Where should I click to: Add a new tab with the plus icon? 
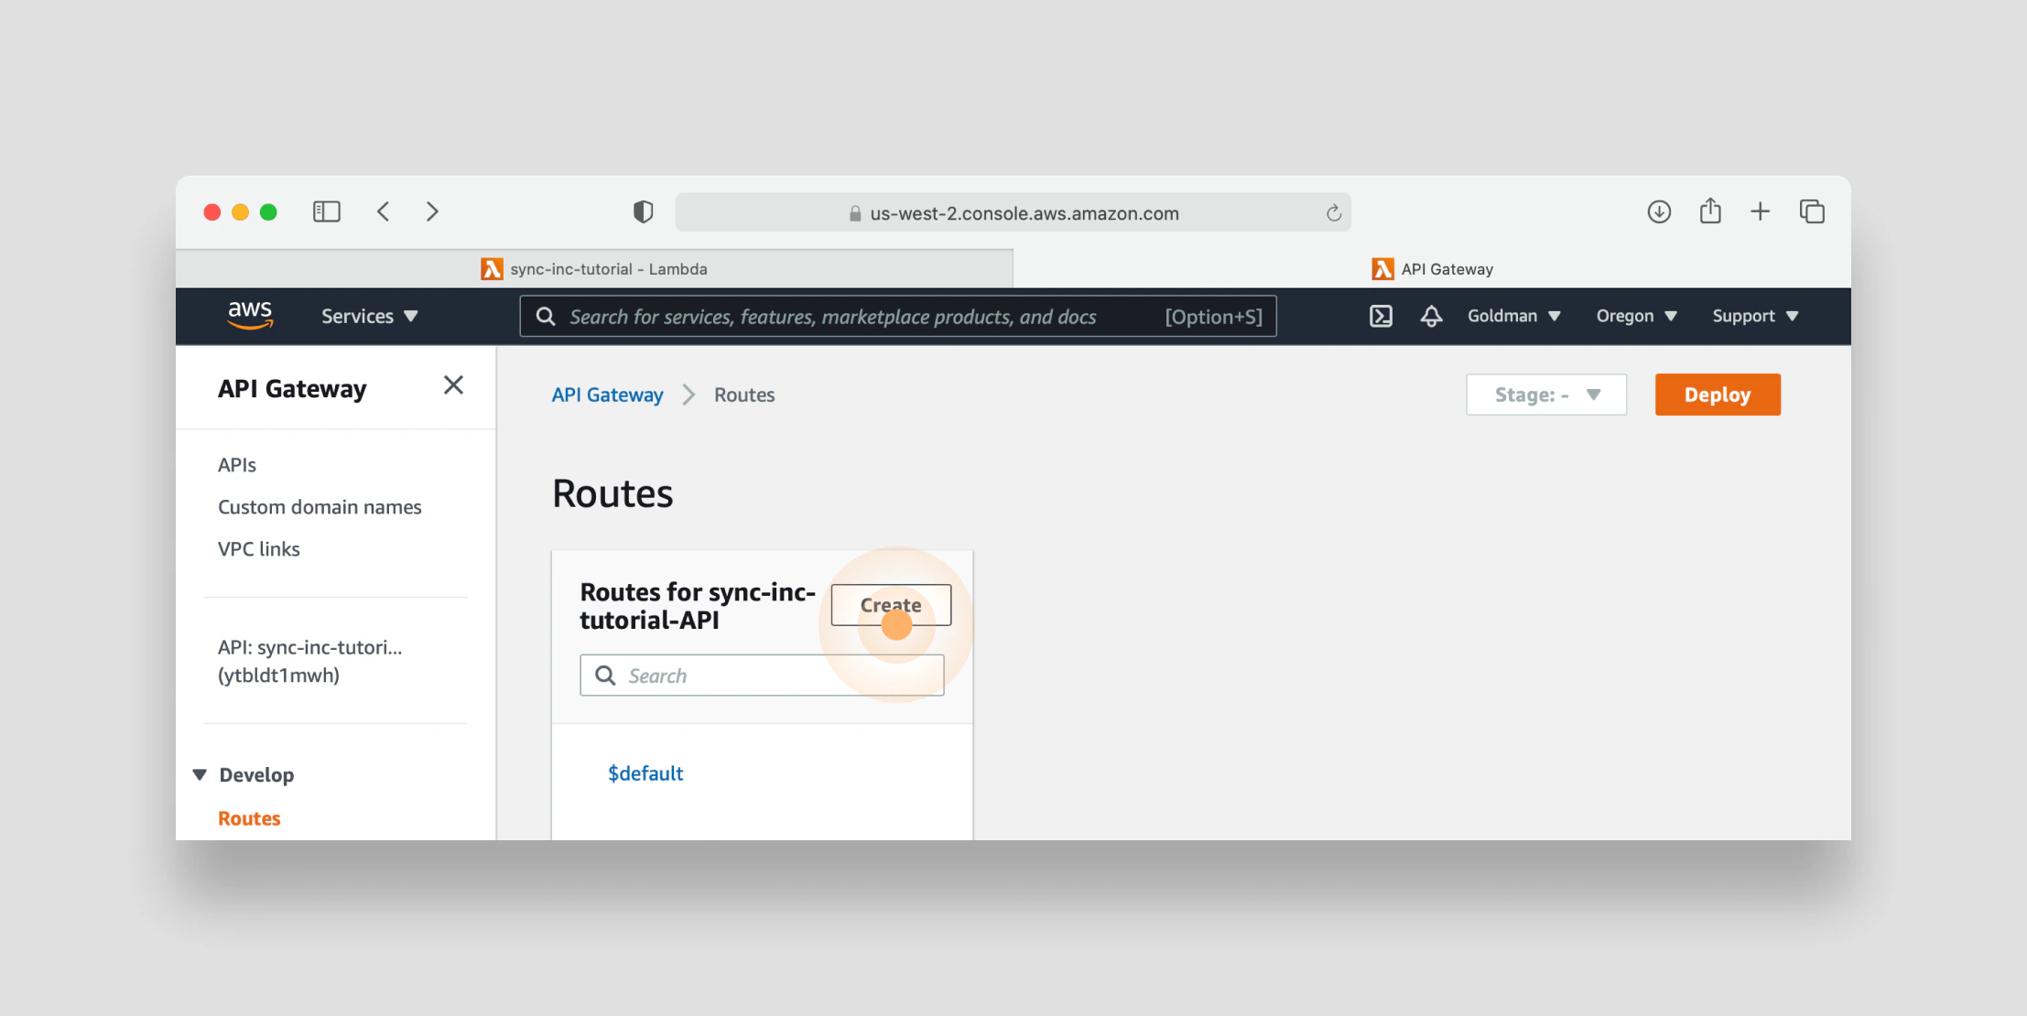point(1760,212)
